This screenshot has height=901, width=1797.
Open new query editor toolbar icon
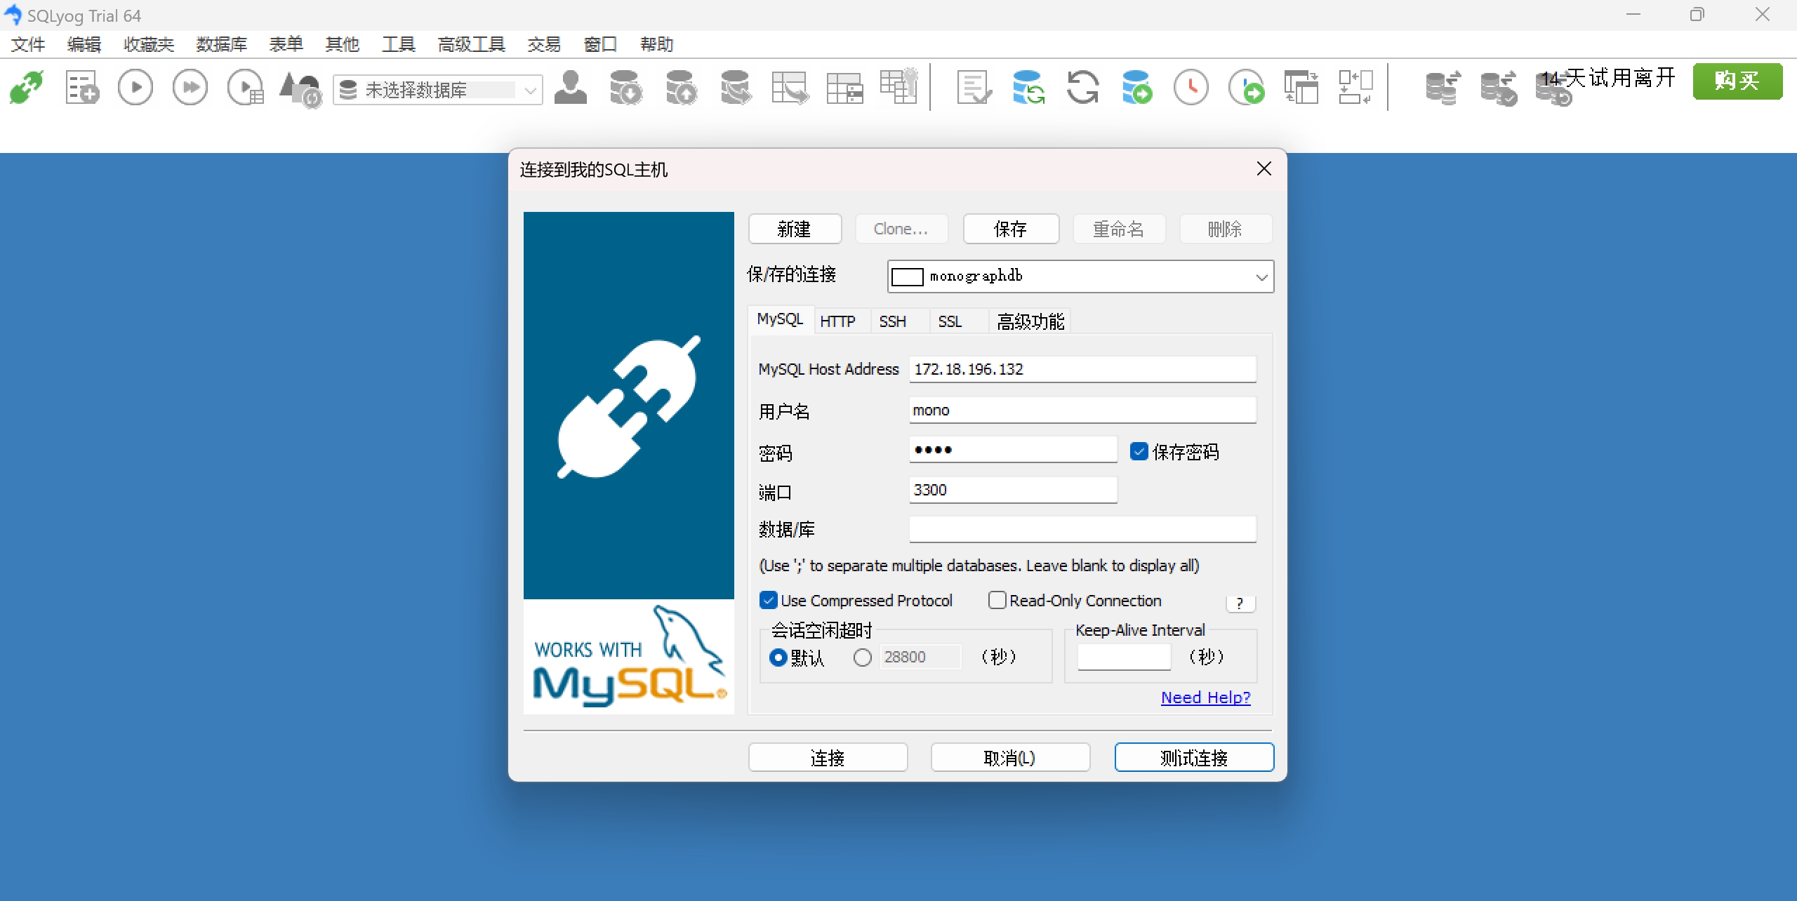coord(81,88)
